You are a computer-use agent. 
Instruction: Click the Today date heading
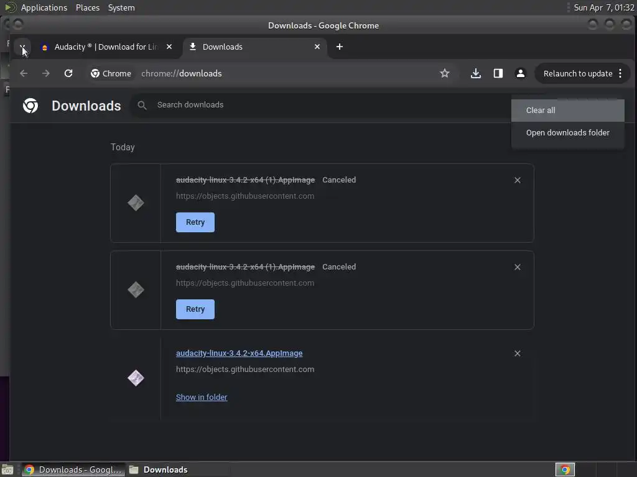point(123,147)
